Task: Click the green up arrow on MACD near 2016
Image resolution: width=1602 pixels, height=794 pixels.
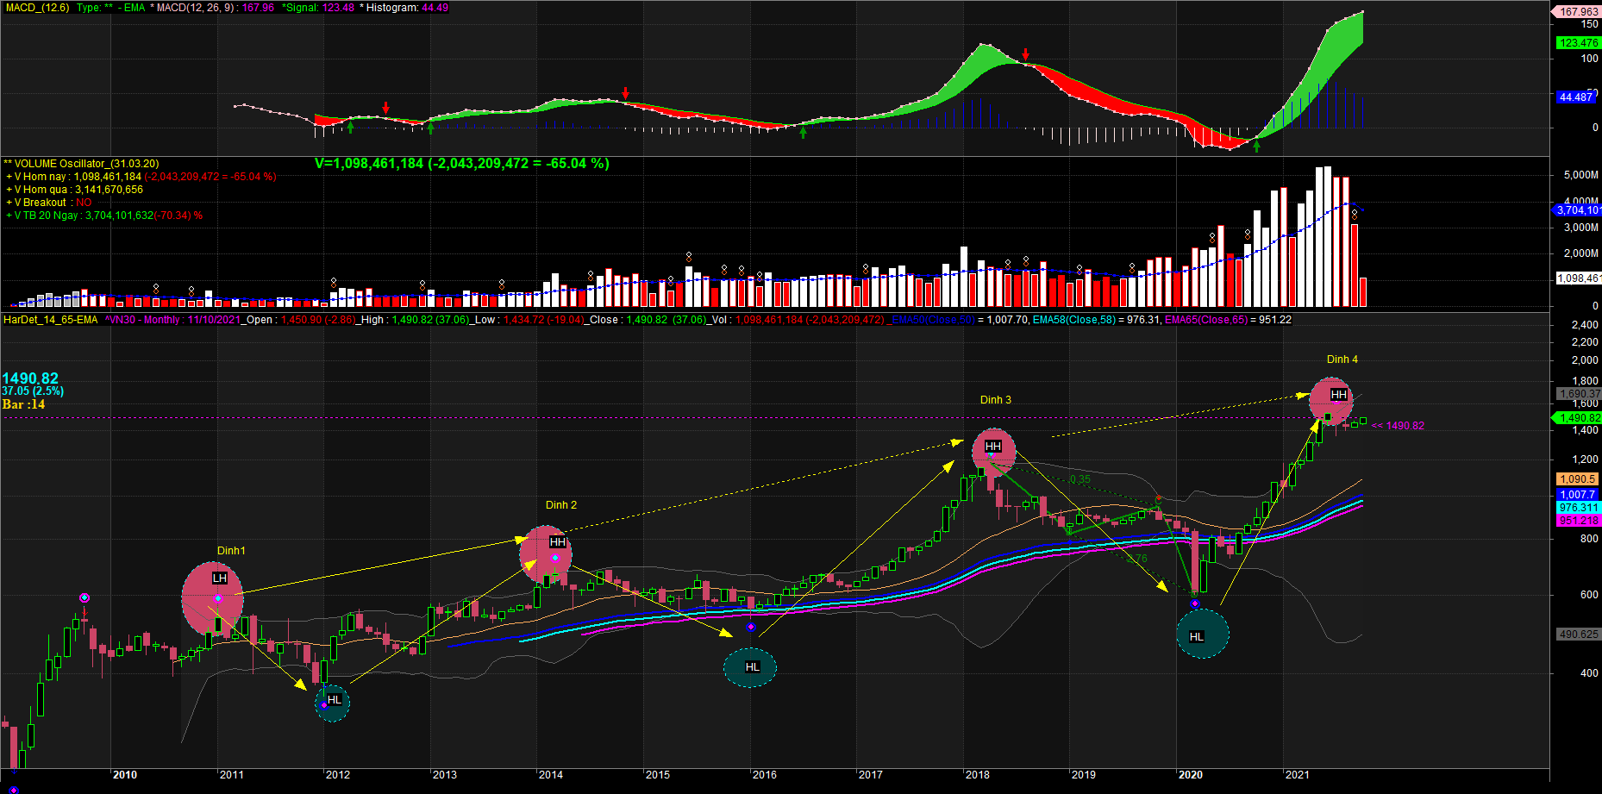Action: pyautogui.click(x=804, y=132)
